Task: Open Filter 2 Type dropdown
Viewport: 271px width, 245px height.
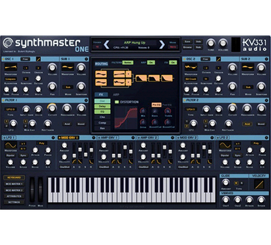Action: click(x=191, y=109)
